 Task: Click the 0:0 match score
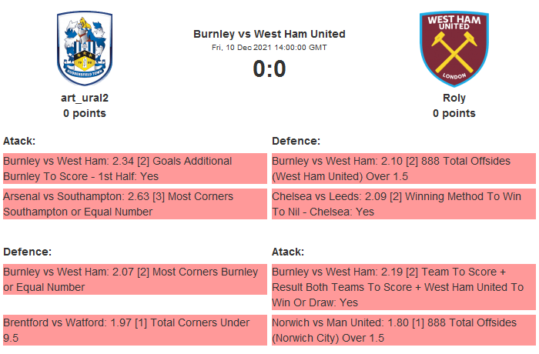(269, 69)
